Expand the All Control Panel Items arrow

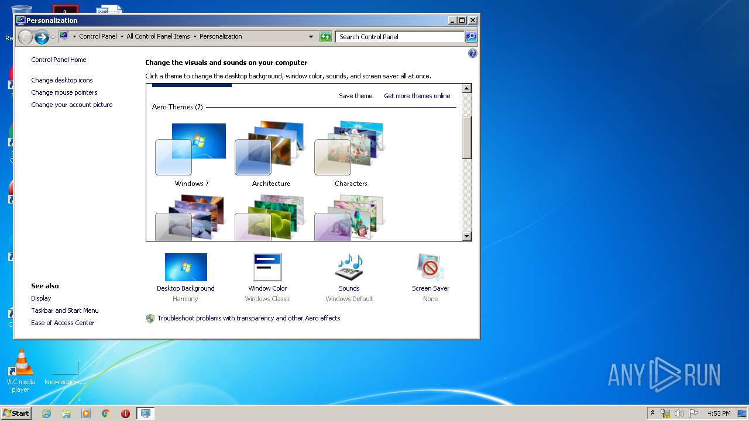(195, 36)
